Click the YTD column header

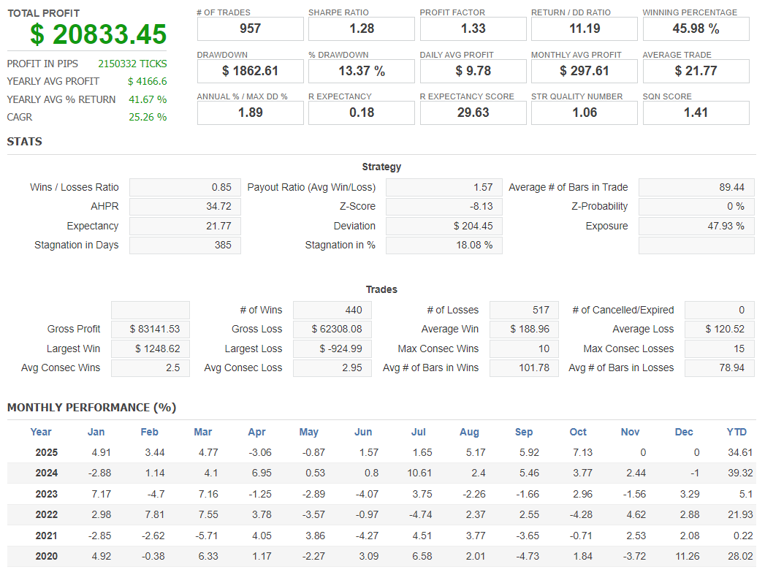point(737,432)
